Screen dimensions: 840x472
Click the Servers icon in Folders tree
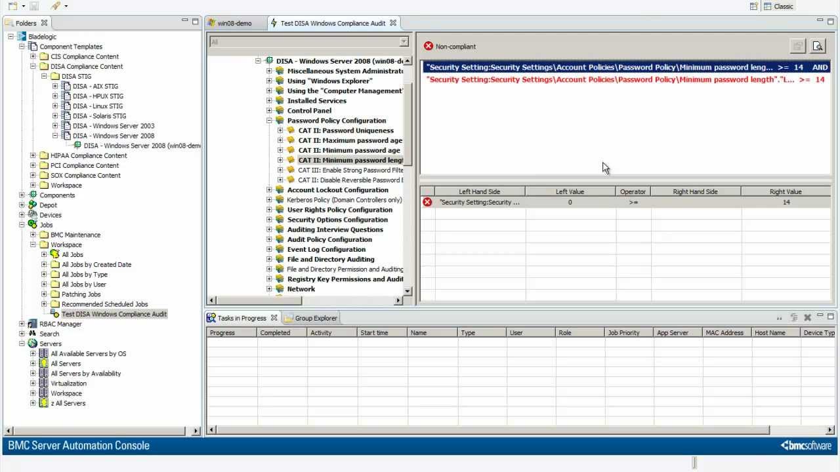[x=32, y=344]
